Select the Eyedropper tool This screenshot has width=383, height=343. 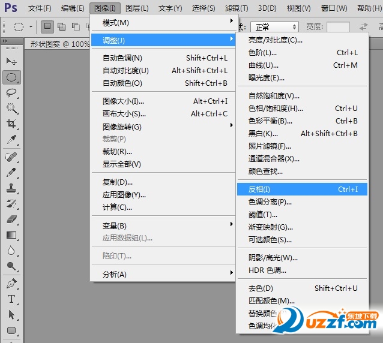tap(11, 140)
